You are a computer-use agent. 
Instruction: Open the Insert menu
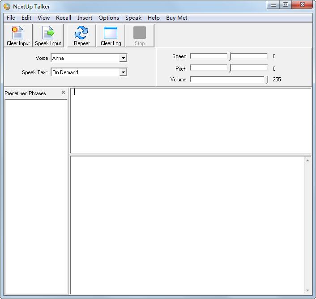point(85,18)
